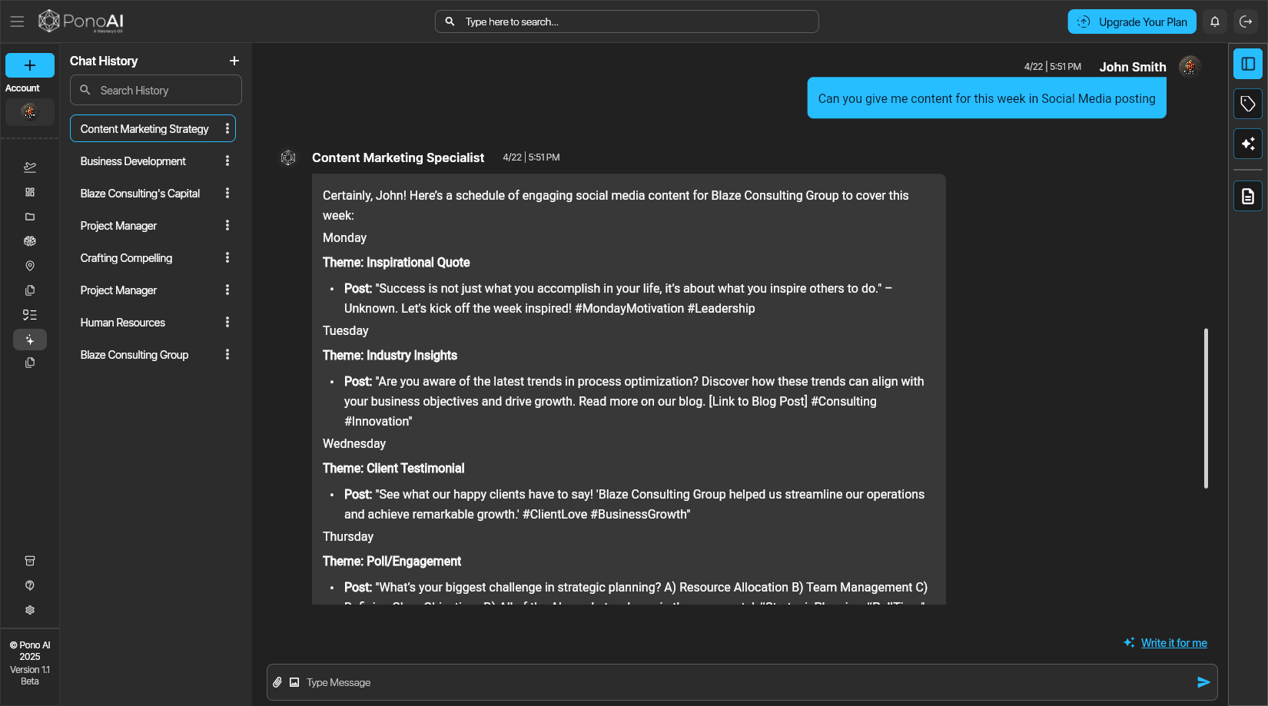Click the chat conversation vertical scrollbar
Screen dimensions: 1268x706
click(x=1206, y=408)
